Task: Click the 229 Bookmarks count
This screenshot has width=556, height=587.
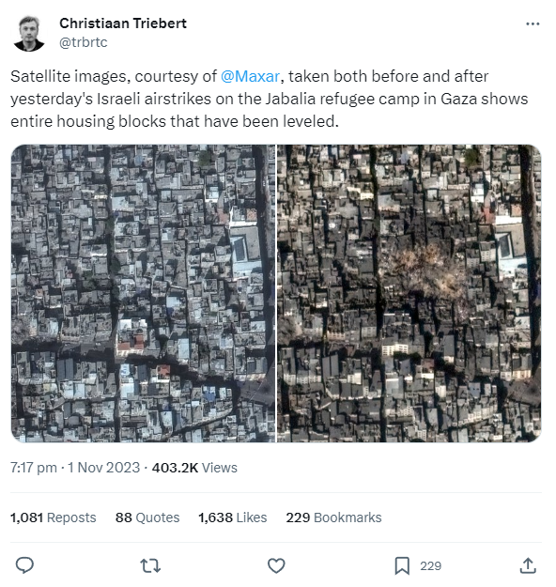Action: (333, 517)
